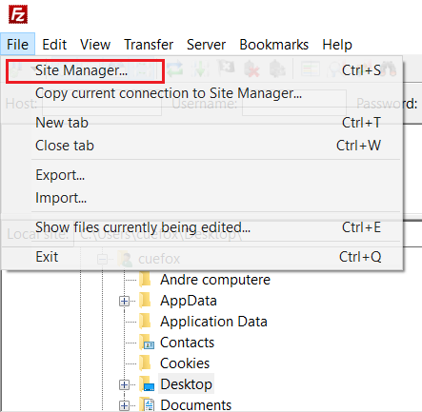Open the Edit menu
Screen dimensions: 422x412
click(54, 45)
